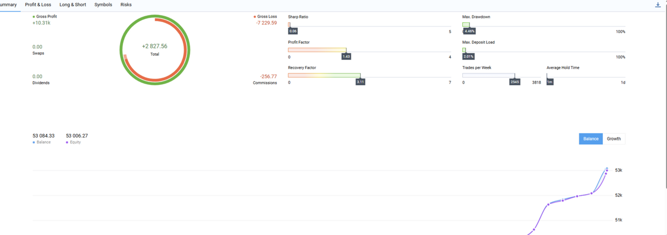Click the 51k axis label
Viewport: 667px width, 235px height.
[618, 220]
